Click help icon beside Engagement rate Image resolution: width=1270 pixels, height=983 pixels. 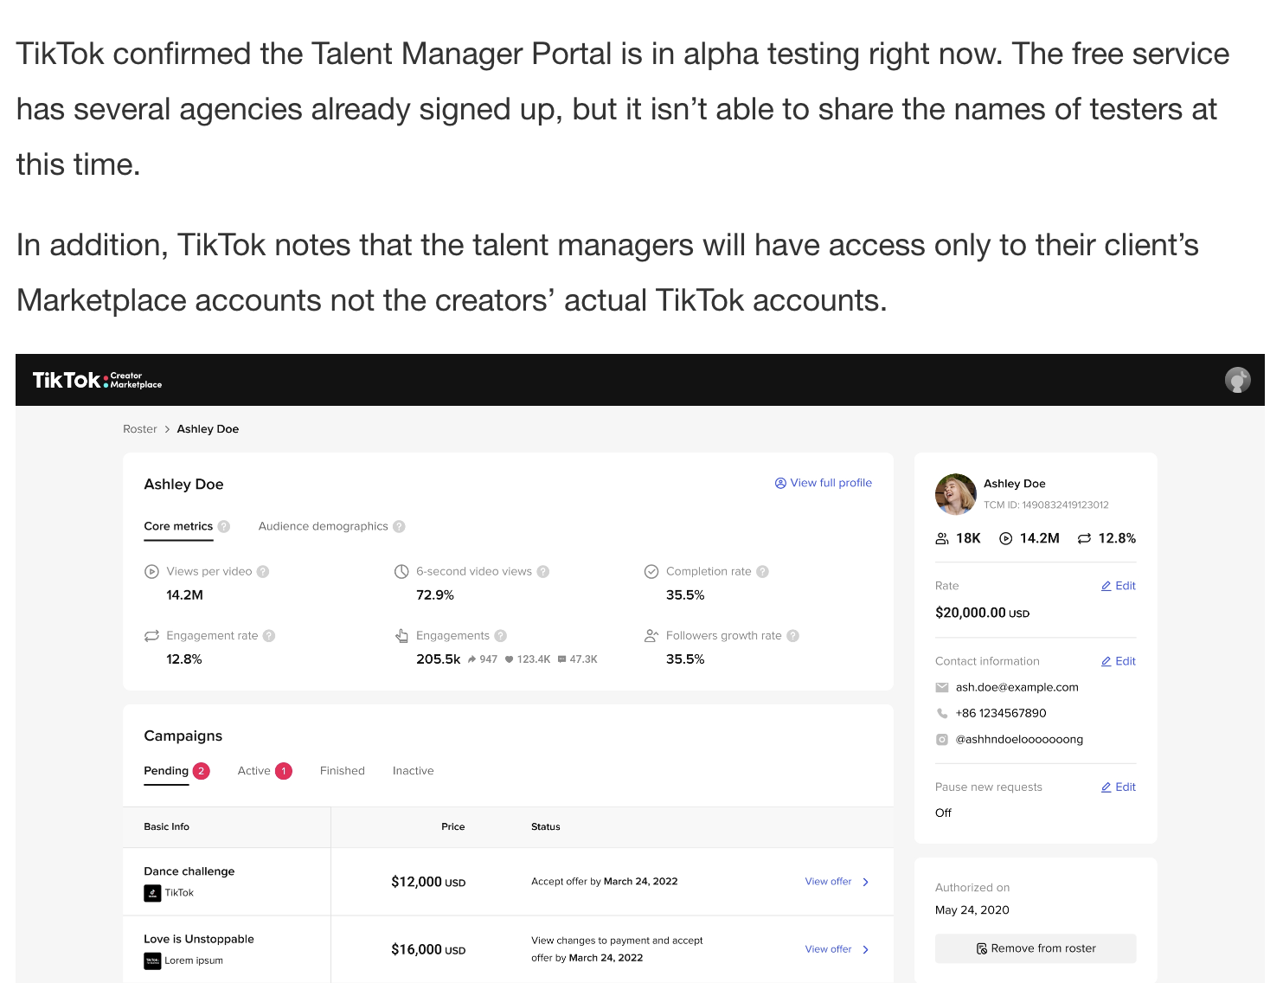point(269,635)
